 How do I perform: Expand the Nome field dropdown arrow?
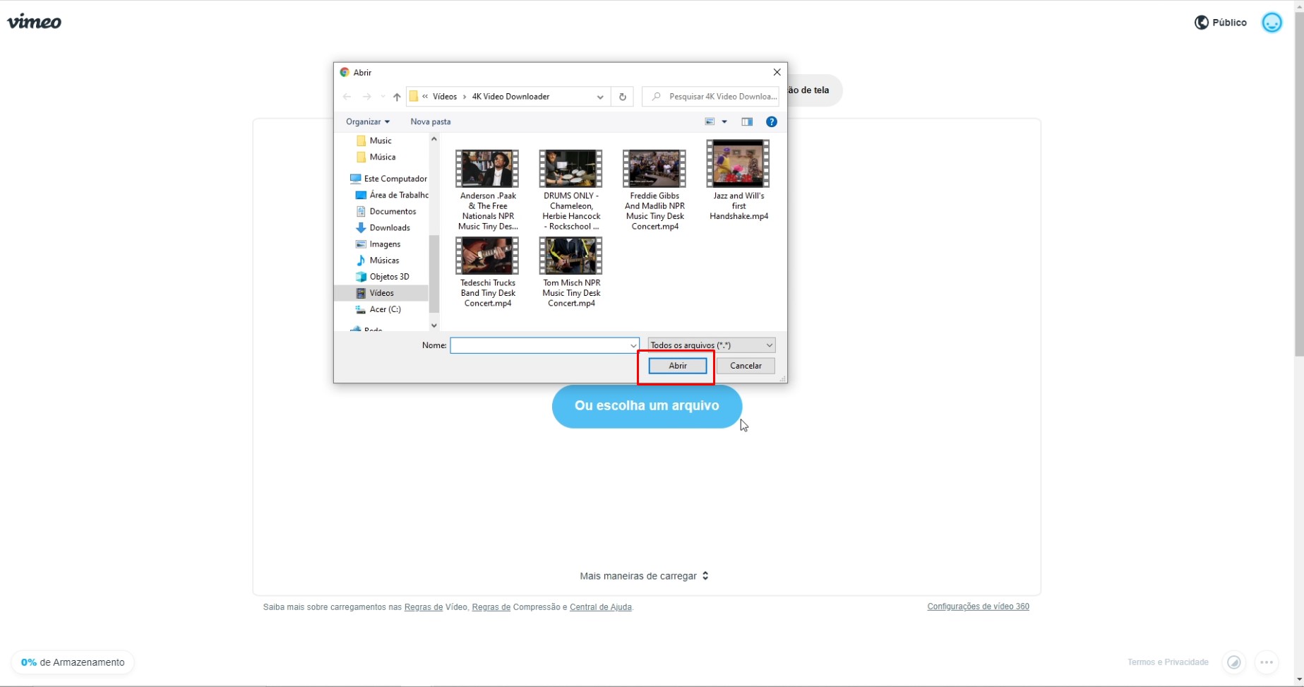(633, 345)
